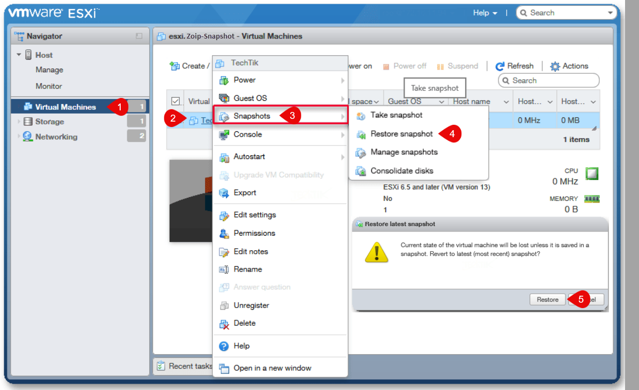Click the Unregister icon

click(224, 305)
